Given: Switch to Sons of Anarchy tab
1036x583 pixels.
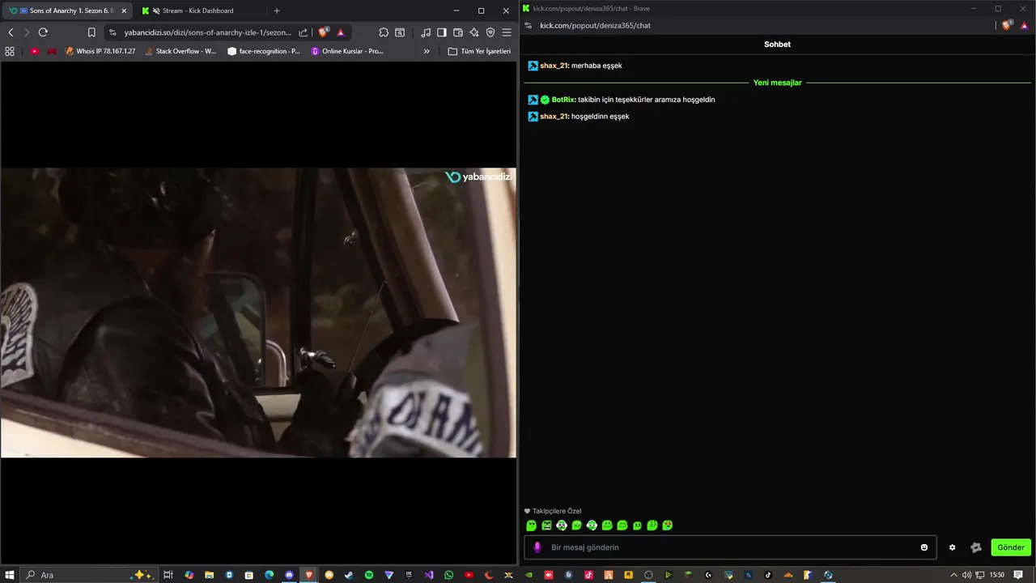Looking at the screenshot, I should [67, 11].
